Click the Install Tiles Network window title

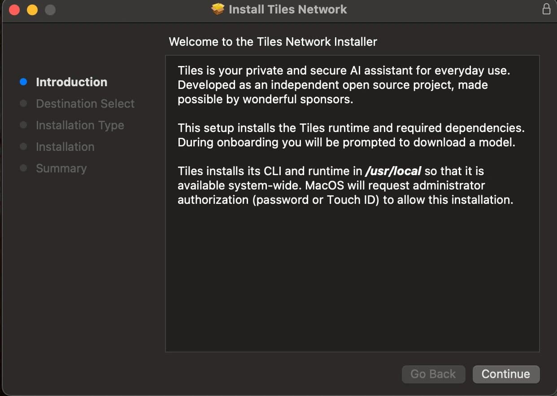[287, 9]
